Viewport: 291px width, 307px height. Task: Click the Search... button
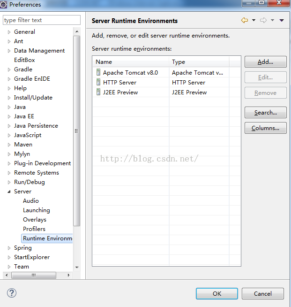click(265, 113)
